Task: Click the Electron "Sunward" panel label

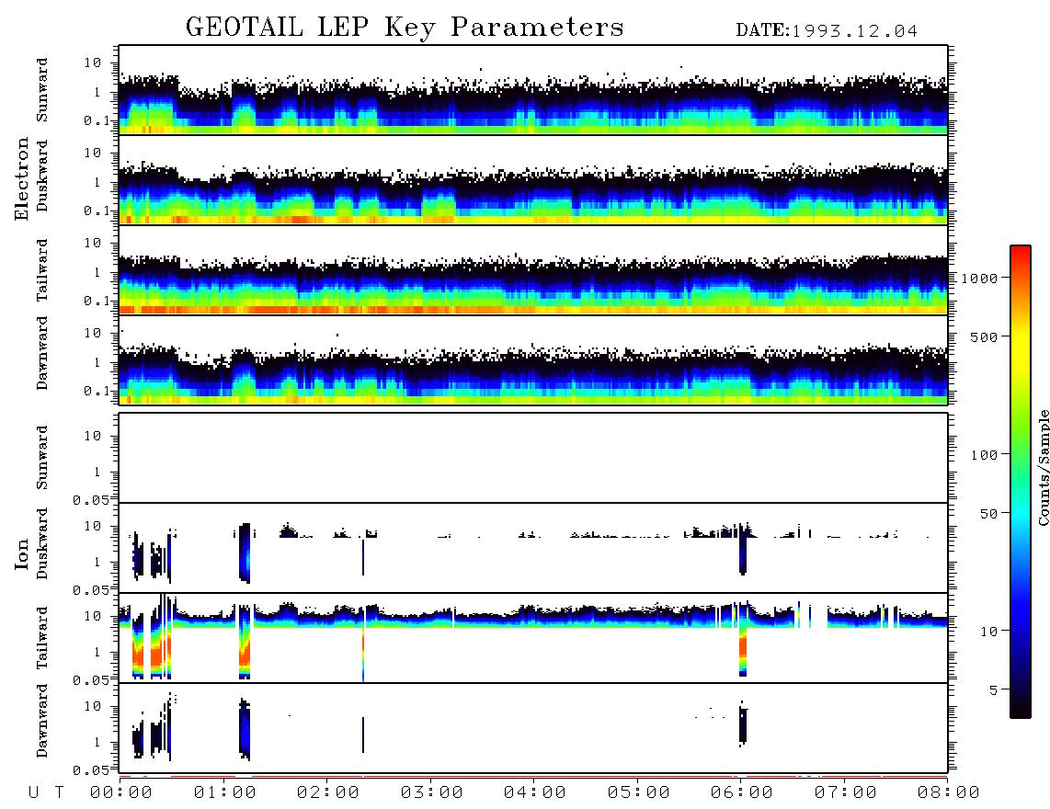Action: 41,90
